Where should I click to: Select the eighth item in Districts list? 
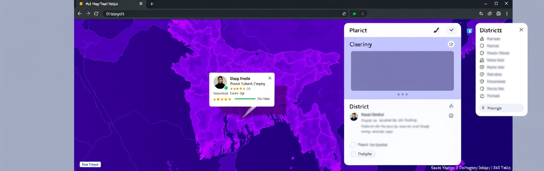[x=492, y=89]
